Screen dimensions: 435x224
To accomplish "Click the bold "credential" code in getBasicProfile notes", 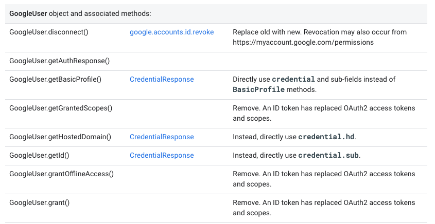I will coord(293,79).
